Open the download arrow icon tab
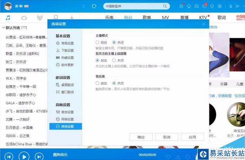The image size is (245, 160). 72,17
